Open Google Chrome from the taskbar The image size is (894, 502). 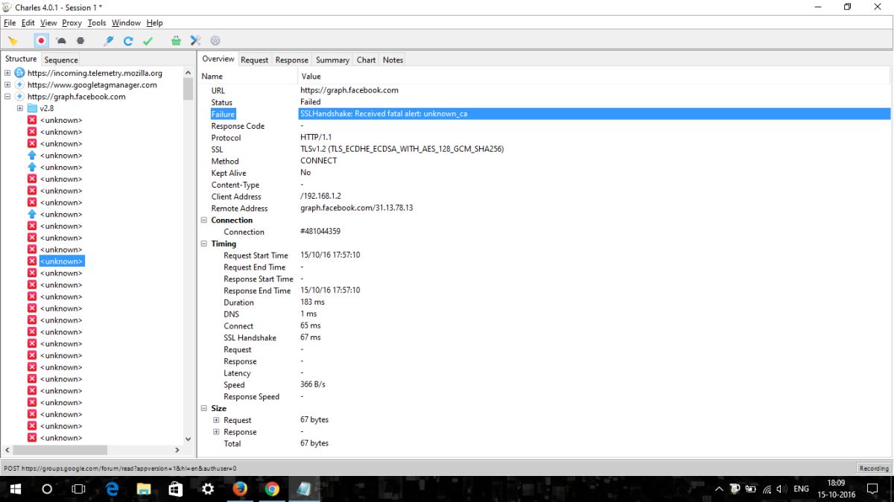point(272,489)
